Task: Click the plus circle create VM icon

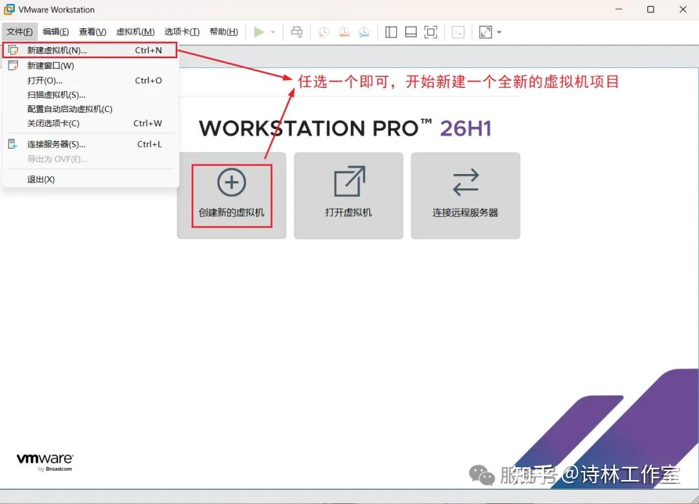Action: pos(231,182)
